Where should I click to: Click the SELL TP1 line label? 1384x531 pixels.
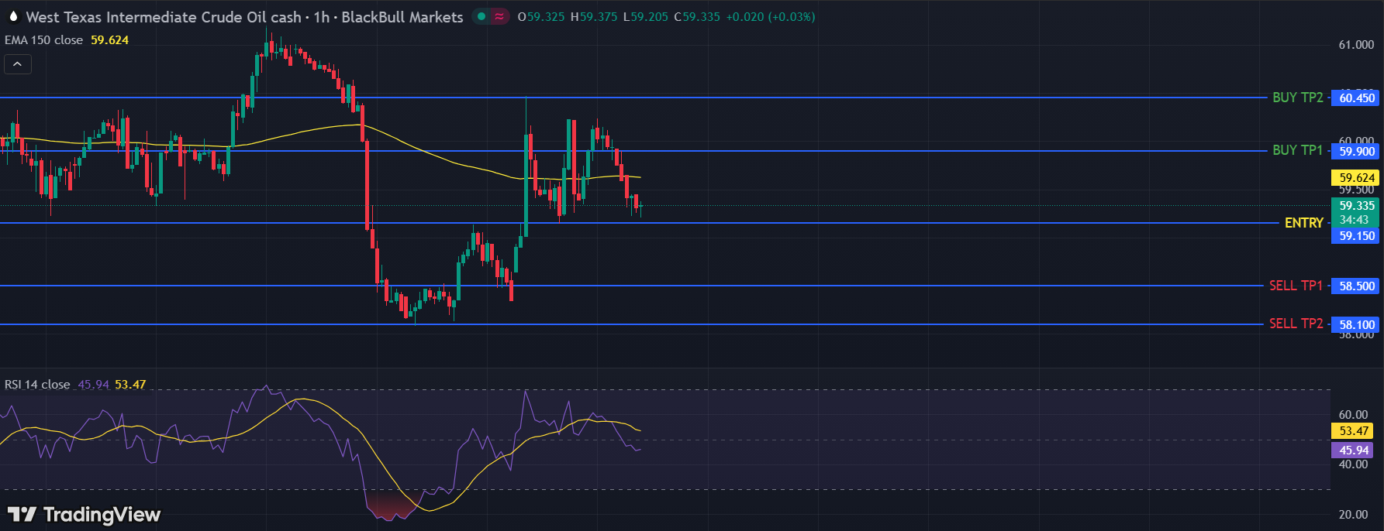[1296, 286]
